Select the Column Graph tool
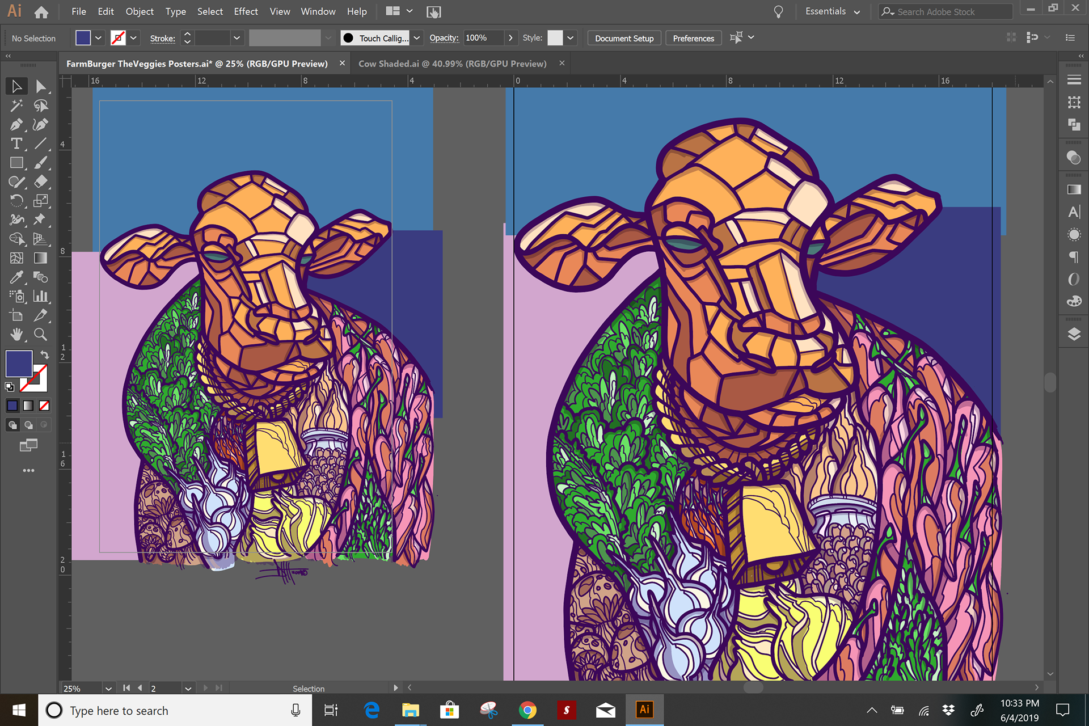This screenshot has width=1089, height=726. [x=40, y=296]
